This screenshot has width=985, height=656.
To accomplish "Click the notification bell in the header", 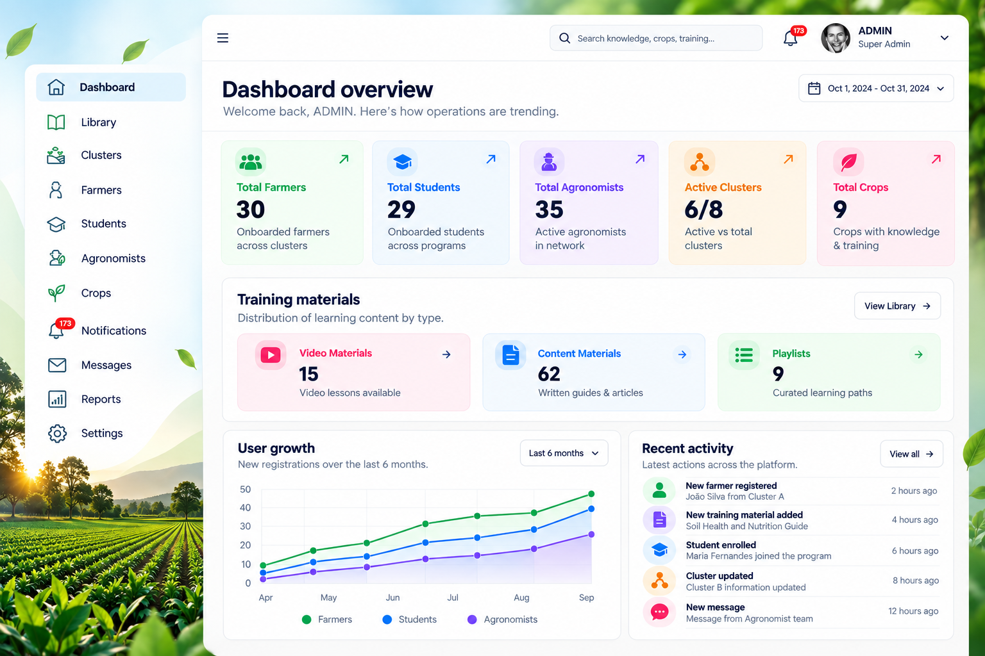I will point(791,38).
